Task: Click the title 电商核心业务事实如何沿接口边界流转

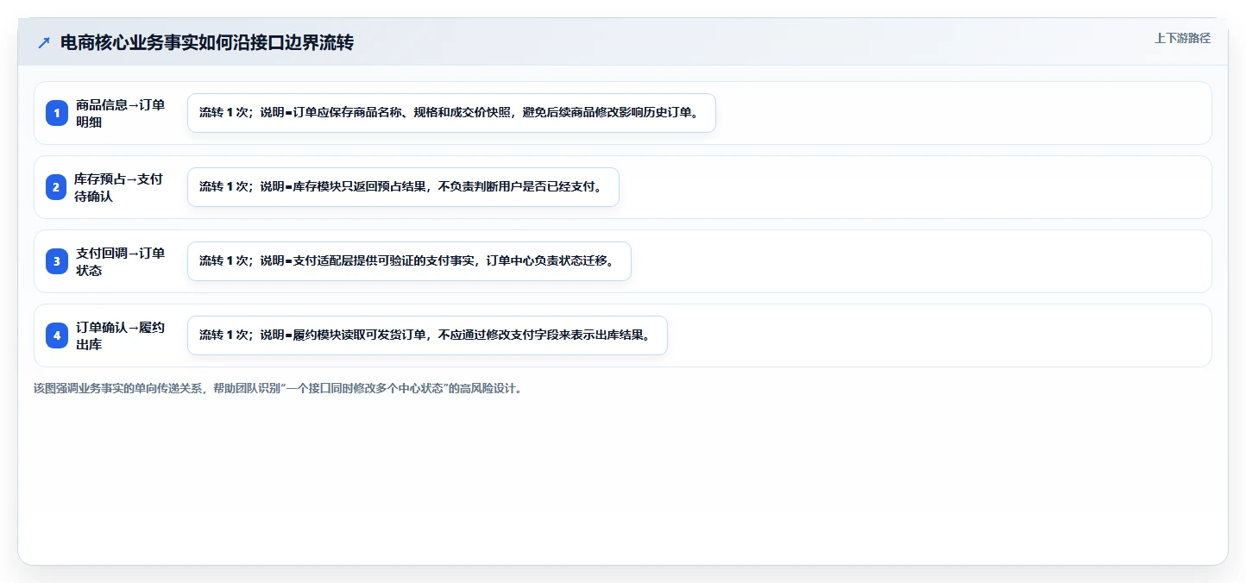Action: pos(207,42)
